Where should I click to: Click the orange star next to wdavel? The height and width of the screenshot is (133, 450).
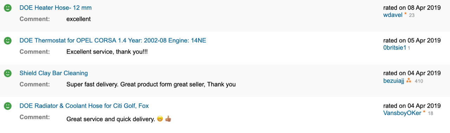(x=405, y=14)
